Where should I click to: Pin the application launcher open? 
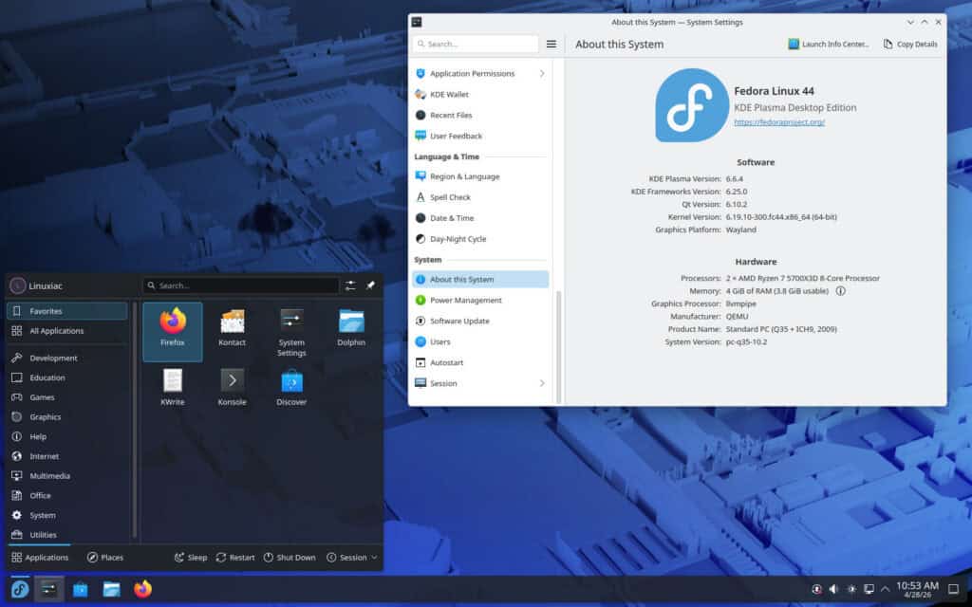[371, 285]
